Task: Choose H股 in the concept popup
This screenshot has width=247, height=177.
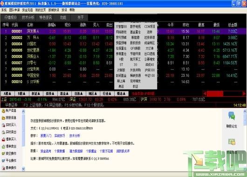Action: 121,59
